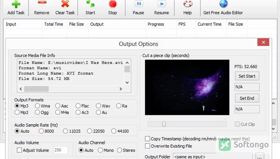The image size is (280, 159).
Task: Click the FPS column header
Action: point(186,24)
